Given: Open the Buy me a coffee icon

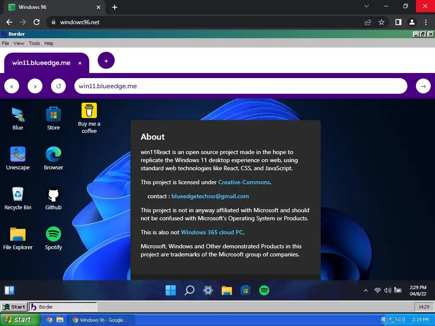Looking at the screenshot, I should 89,118.
